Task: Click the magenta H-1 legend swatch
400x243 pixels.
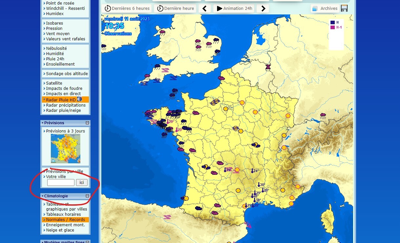Action: click(332, 28)
